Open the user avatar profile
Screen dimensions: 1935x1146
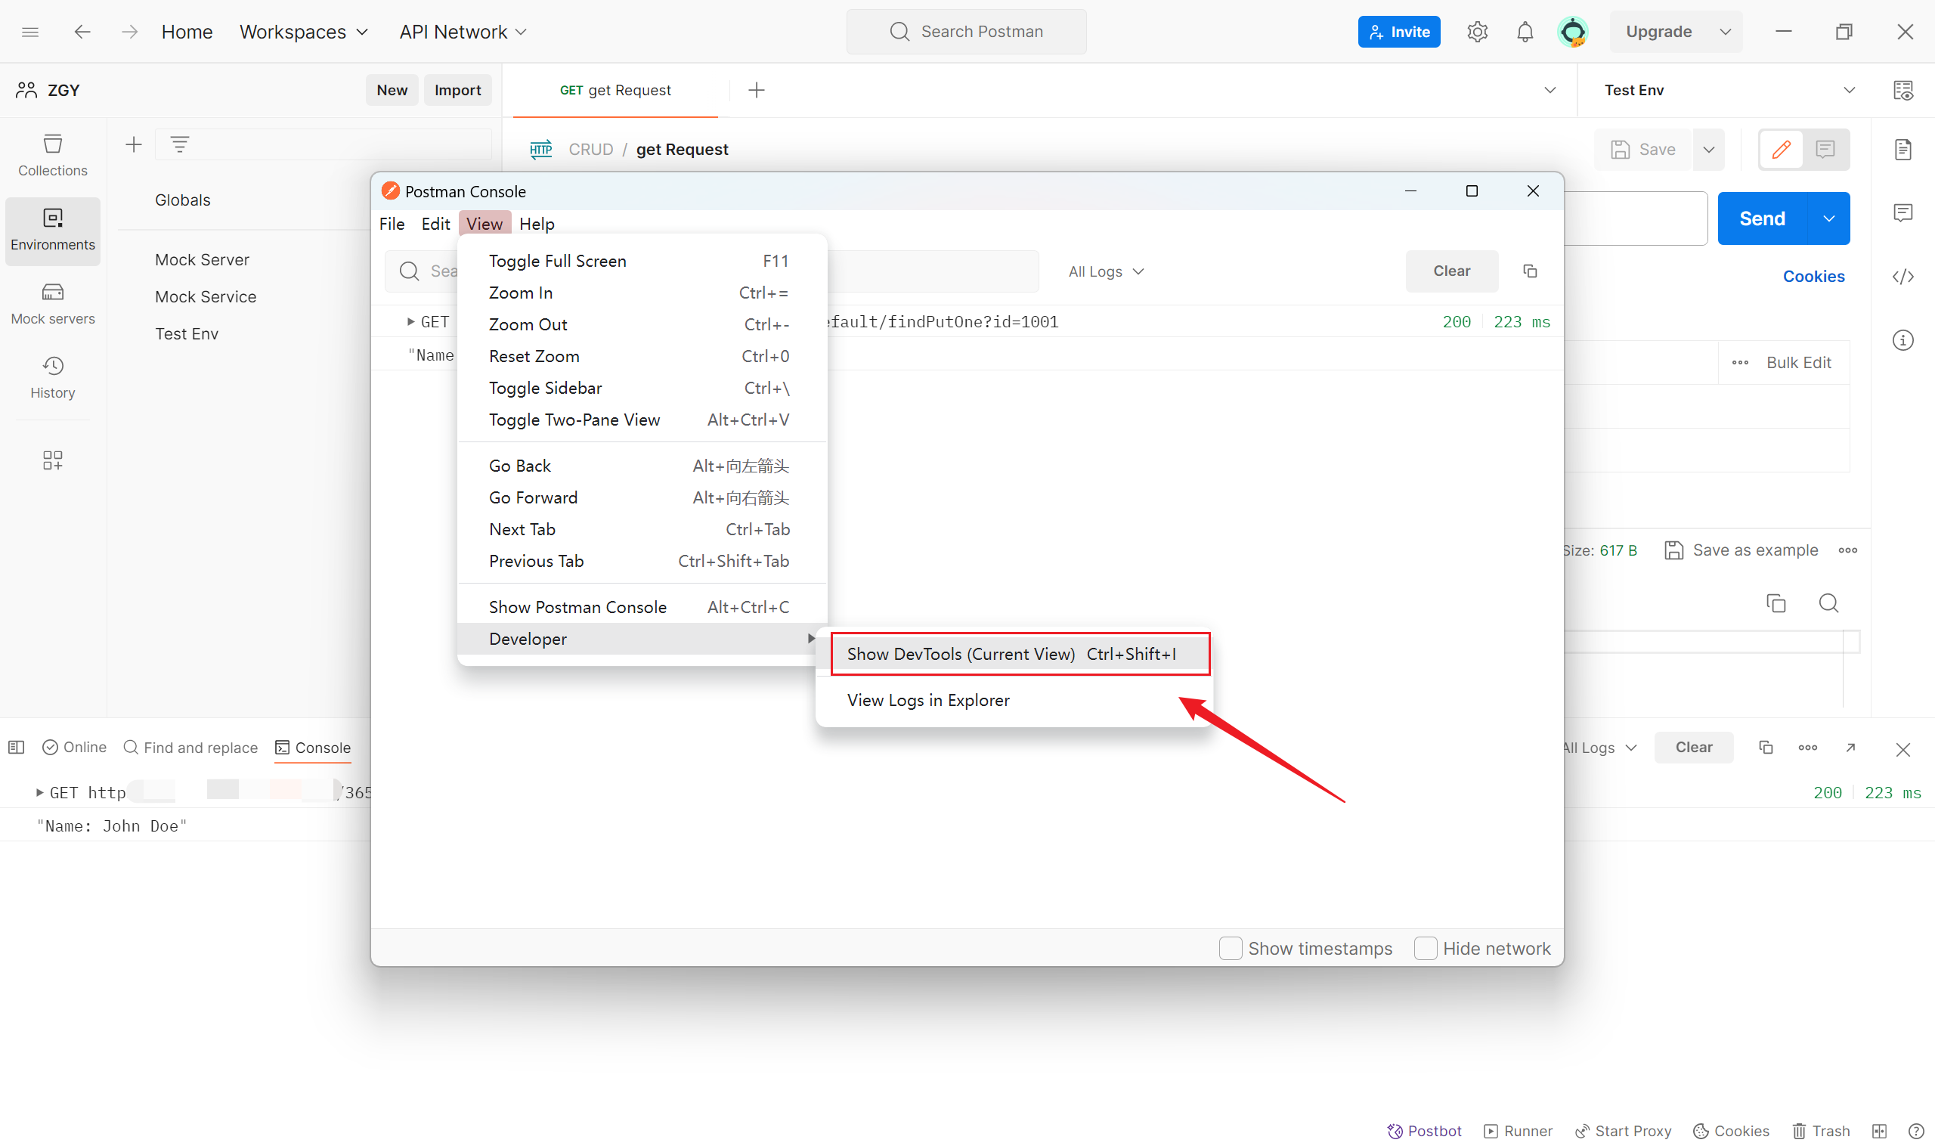coord(1573,32)
